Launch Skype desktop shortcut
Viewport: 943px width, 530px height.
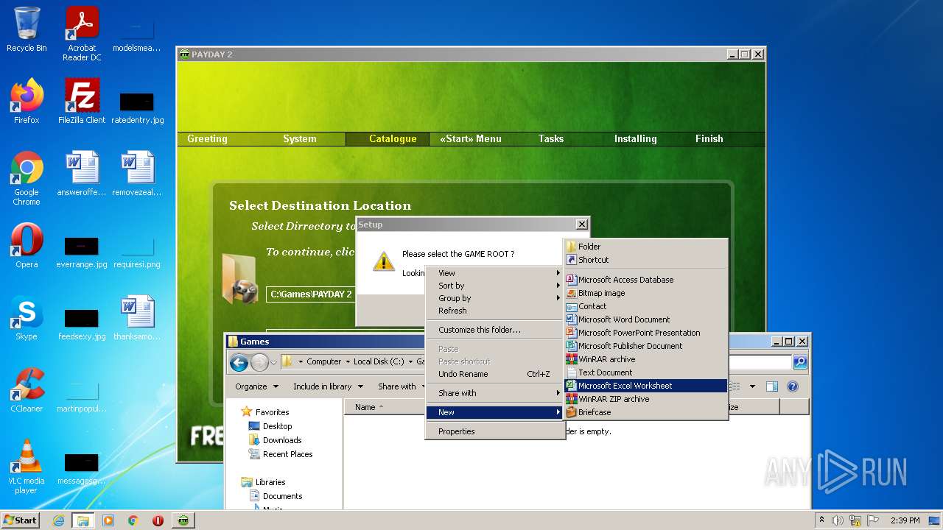pos(27,318)
